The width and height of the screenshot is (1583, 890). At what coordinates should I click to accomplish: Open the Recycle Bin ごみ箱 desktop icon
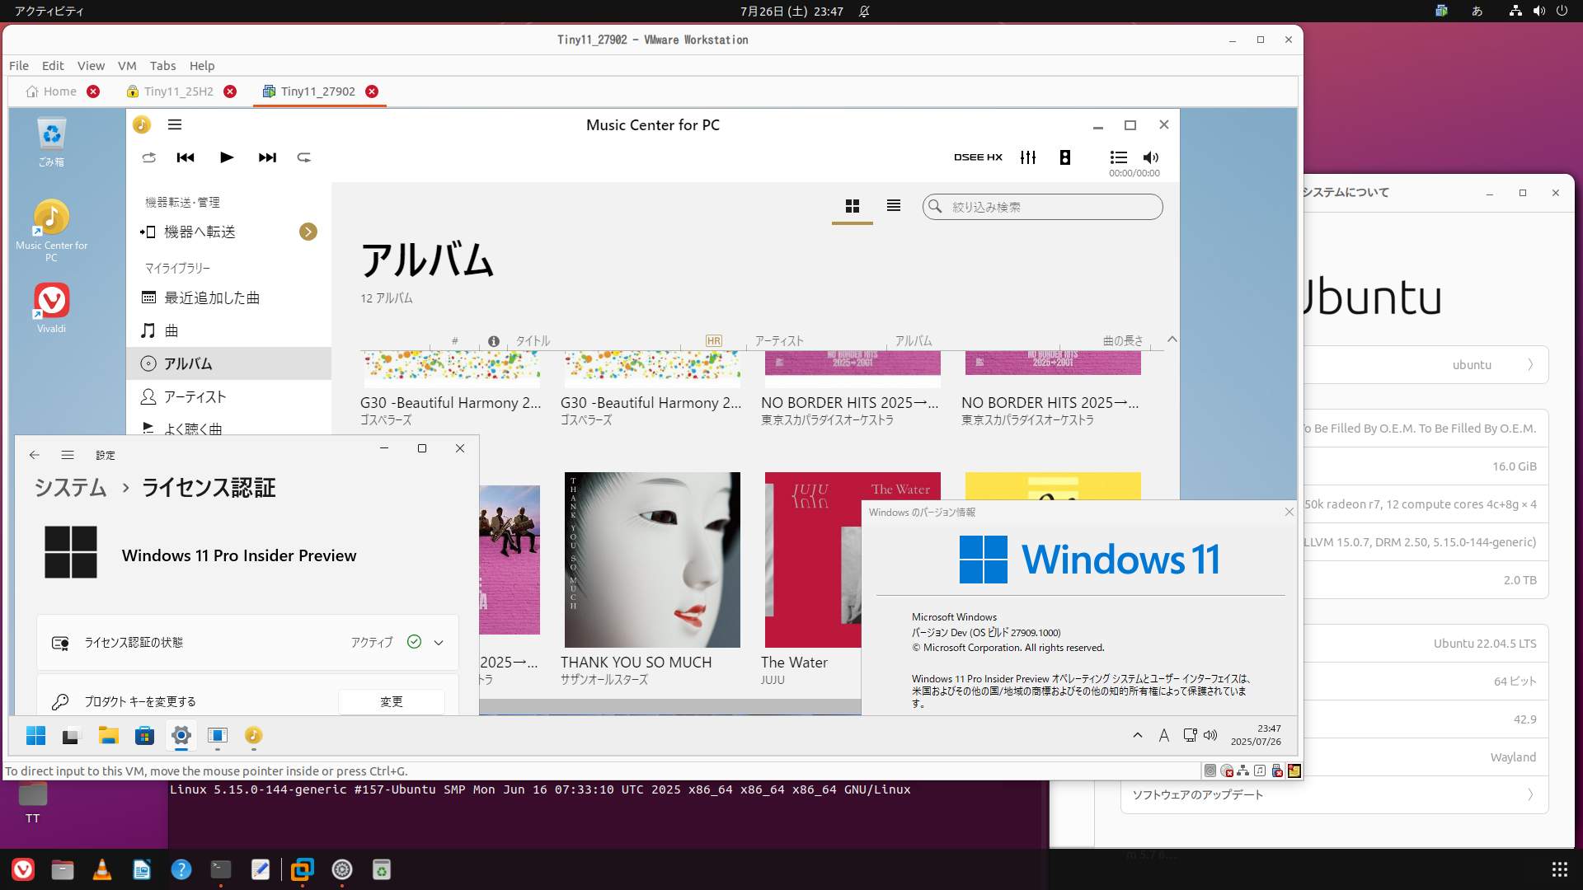[51, 142]
